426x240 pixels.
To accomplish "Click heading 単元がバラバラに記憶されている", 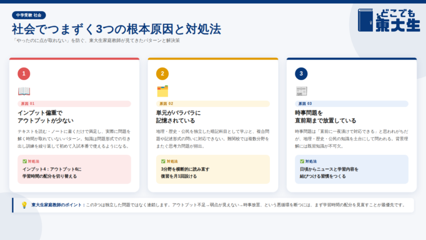I will coord(178,117).
